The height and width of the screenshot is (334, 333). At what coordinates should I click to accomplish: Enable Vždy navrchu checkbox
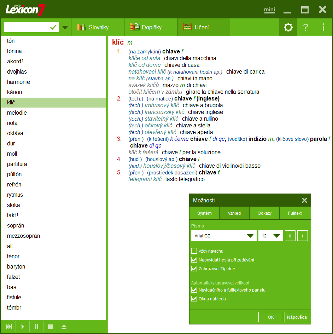[194, 251]
